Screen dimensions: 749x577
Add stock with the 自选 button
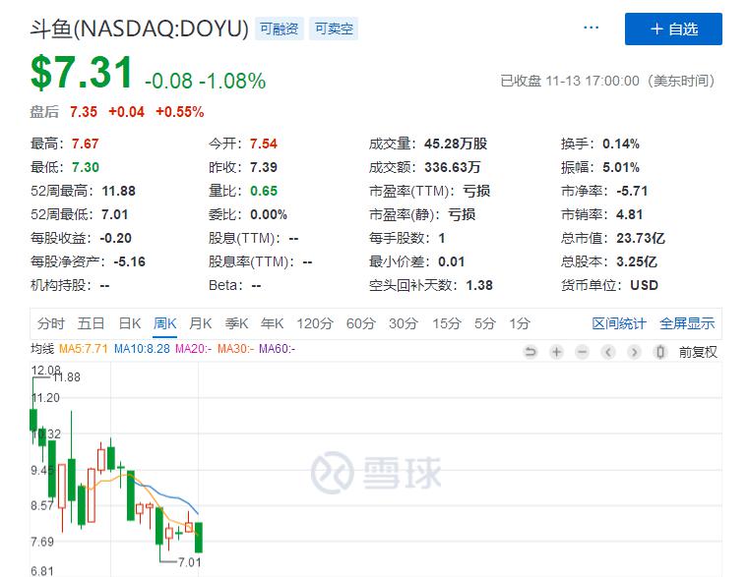coord(673,29)
